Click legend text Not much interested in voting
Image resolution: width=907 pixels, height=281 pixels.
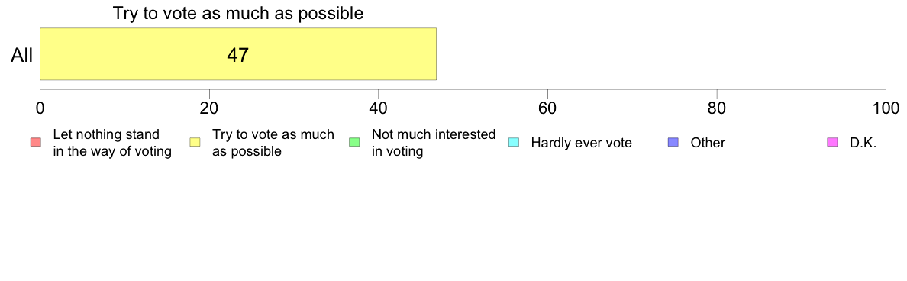click(433, 143)
